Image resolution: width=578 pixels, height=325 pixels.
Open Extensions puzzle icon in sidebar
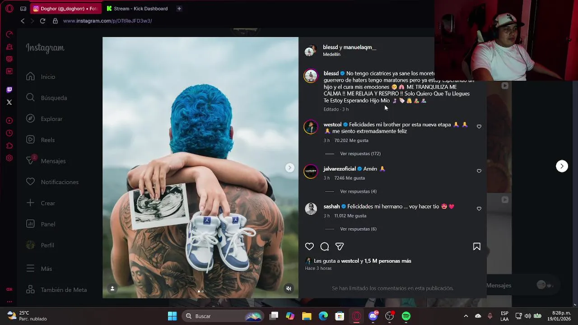click(9, 145)
